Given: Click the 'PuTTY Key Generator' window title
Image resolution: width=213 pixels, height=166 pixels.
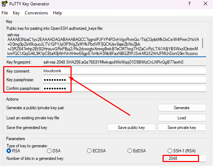Looking at the screenshot, I should [29, 4].
